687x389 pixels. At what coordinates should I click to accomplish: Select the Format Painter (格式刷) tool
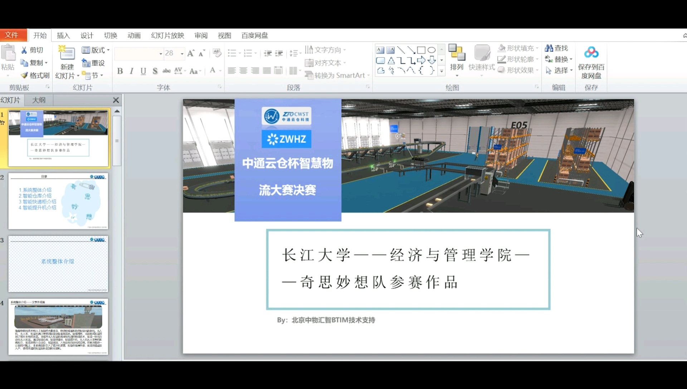pos(35,75)
